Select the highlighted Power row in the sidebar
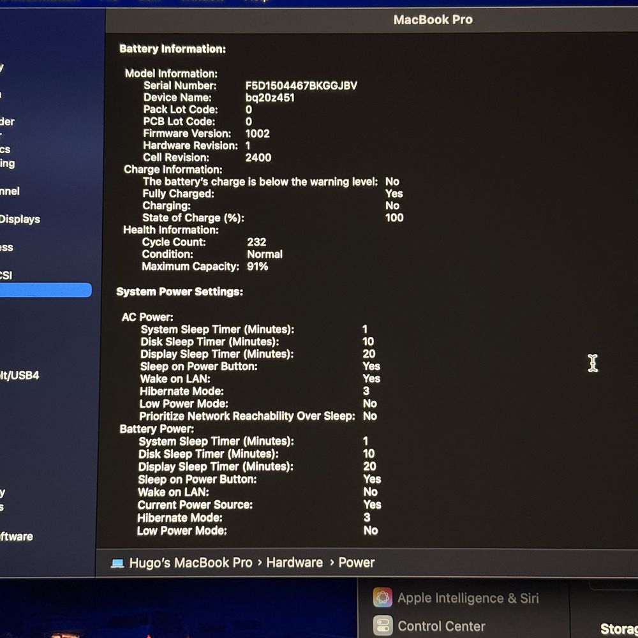638x638 pixels. click(45, 290)
